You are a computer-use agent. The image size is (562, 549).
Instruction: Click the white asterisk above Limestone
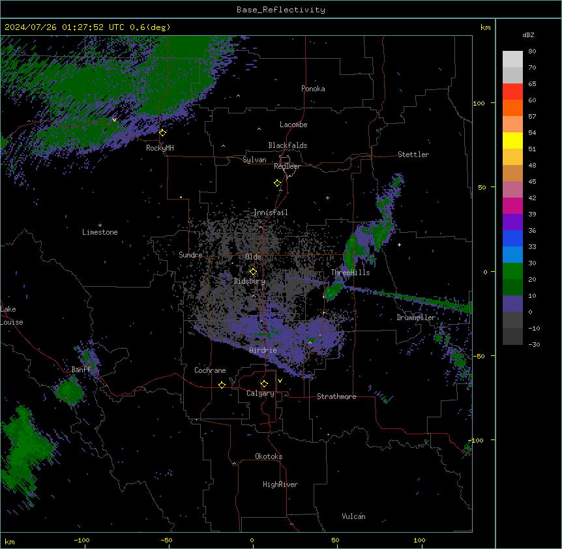tap(100, 226)
